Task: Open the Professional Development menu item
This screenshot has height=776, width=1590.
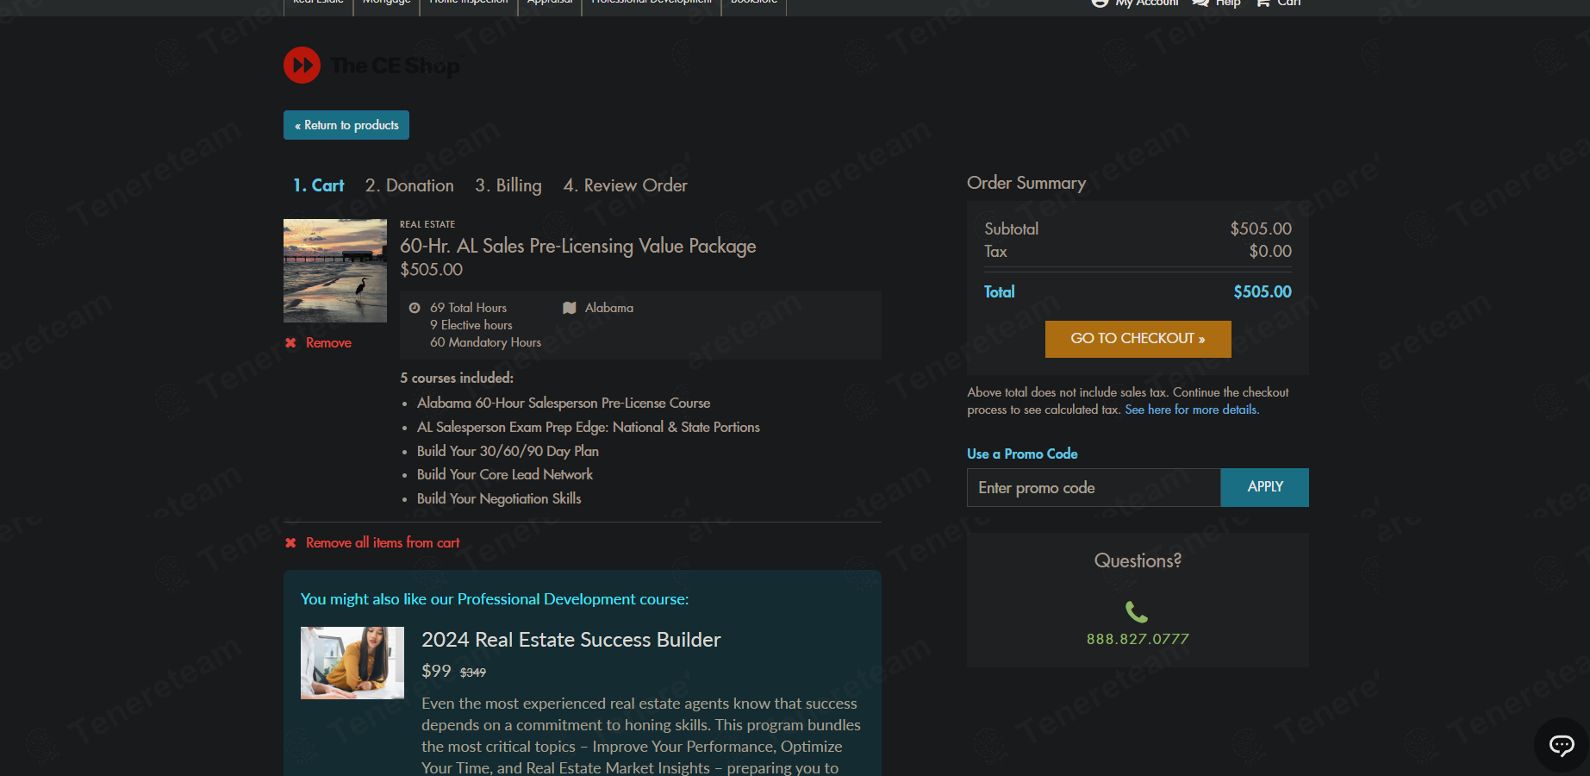Action: point(651,3)
